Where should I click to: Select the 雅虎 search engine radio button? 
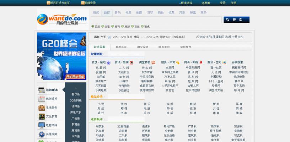pyautogui.click(x=142, y=26)
